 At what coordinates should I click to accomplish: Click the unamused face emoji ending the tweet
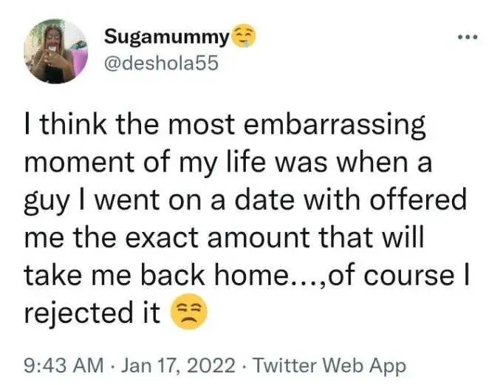coord(189,313)
